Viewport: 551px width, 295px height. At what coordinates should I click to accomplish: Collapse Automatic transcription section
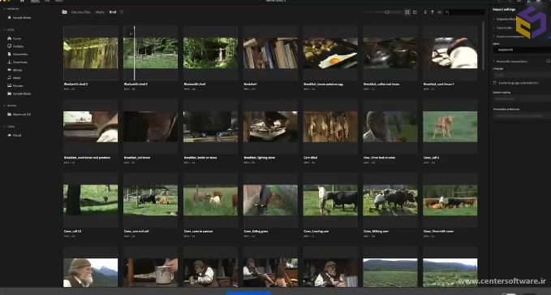(x=493, y=61)
